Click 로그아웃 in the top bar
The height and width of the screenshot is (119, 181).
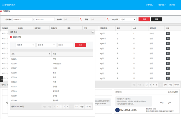172,5
